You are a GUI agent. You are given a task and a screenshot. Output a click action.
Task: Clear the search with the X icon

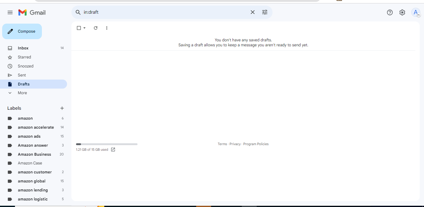[253, 12]
